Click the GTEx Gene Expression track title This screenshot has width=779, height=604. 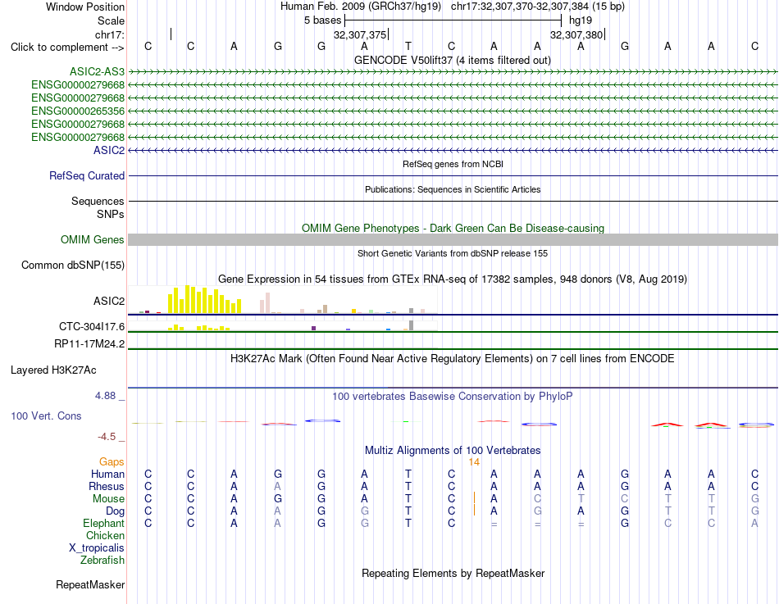coord(453,279)
